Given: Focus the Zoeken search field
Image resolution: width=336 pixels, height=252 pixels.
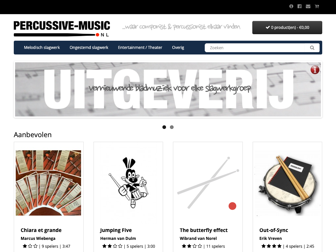Looking at the screenshot, I should [x=255, y=48].
